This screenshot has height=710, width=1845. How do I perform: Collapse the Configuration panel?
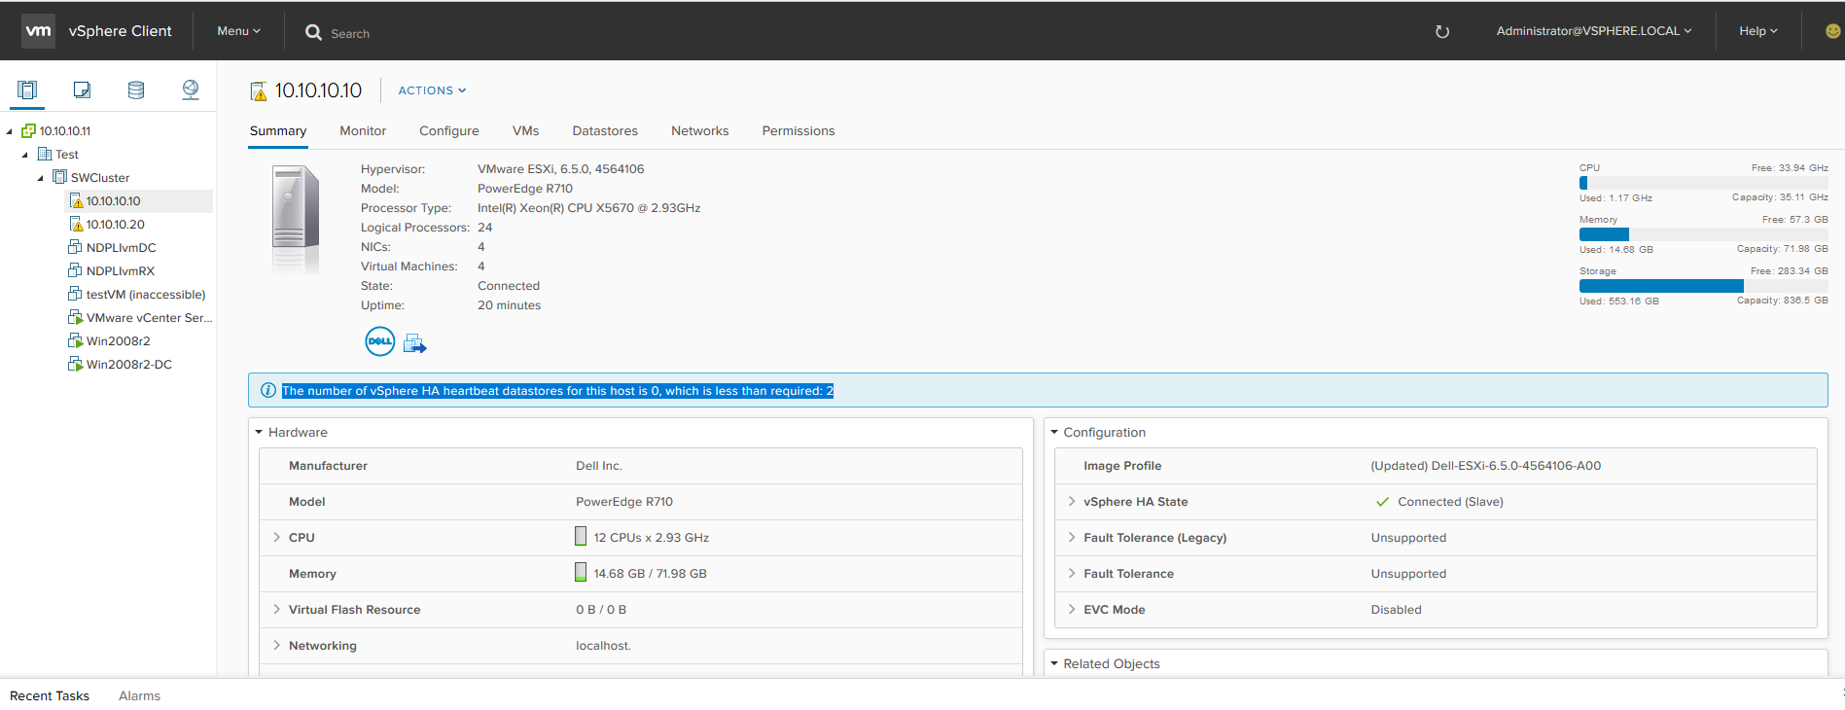(x=1054, y=432)
